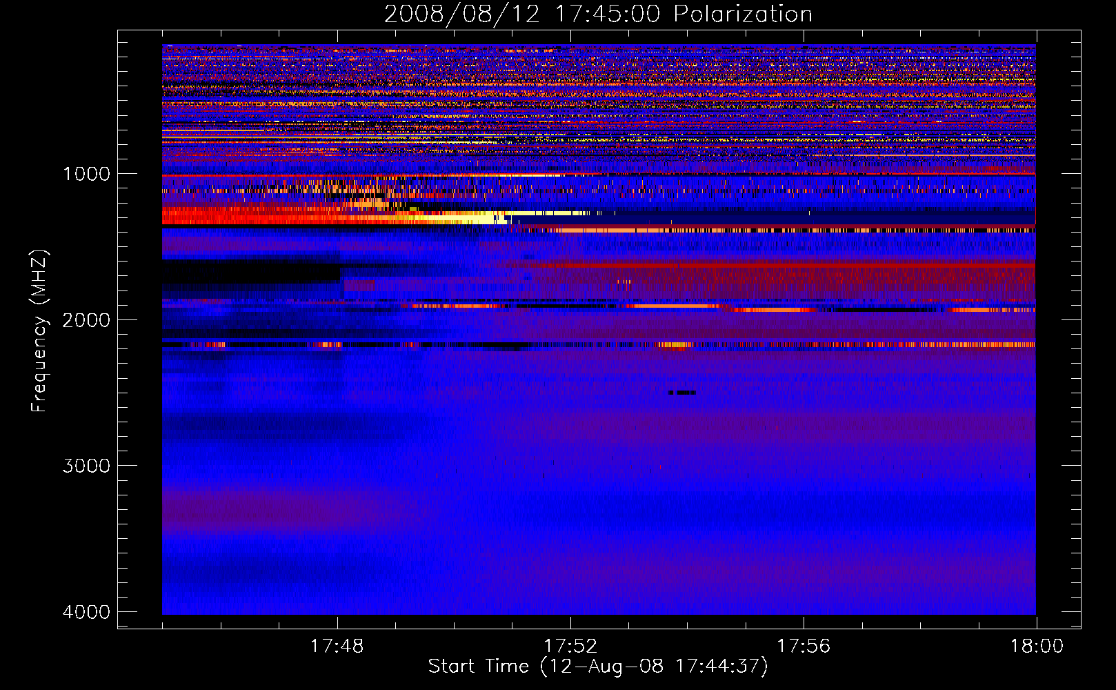Screen dimensions: 1116x690
Task: Click the "Start Time (12-Aug-08 17:44:37)" label
Action: pos(598,667)
